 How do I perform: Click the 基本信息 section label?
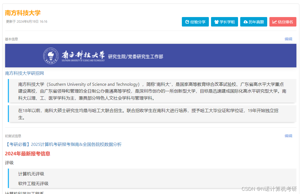[x=11, y=39]
